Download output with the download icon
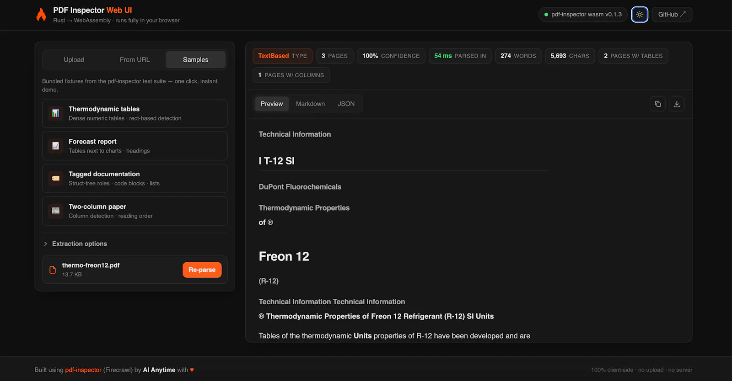Viewport: 732px width, 381px height. click(677, 104)
